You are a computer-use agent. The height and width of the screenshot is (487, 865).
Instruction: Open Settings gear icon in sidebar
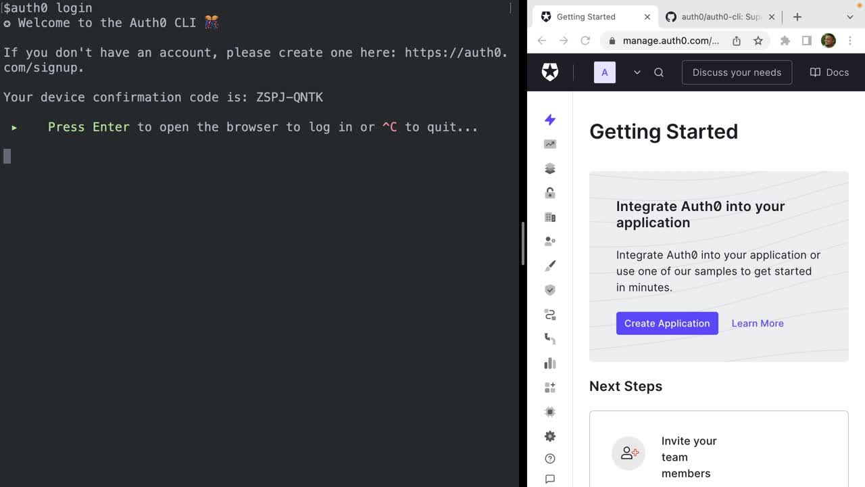(550, 436)
